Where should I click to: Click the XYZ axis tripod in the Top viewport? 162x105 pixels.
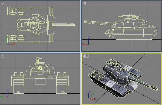point(11,40)
